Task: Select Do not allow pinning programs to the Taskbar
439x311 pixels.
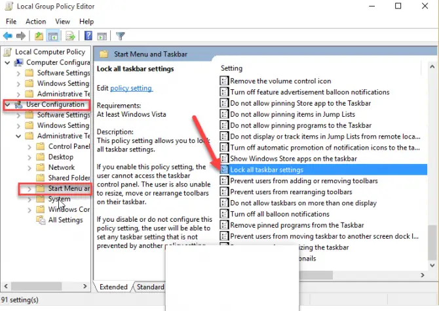Action: tap(301, 125)
